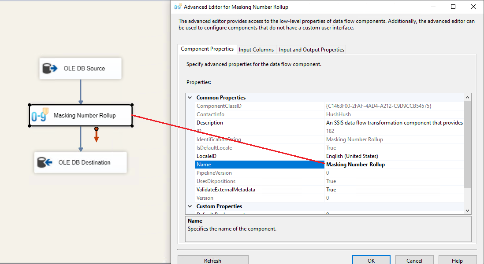The width and height of the screenshot is (484, 264).
Task: Switch to the Input Columns tab
Action: coord(256,50)
